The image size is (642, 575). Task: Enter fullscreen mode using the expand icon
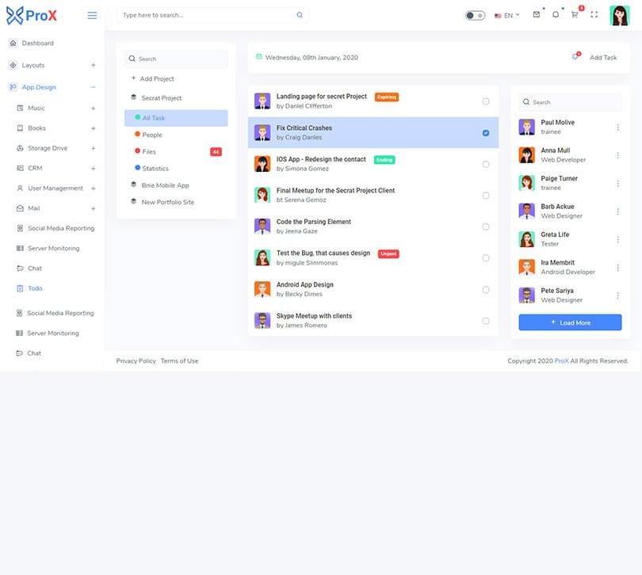tap(594, 15)
